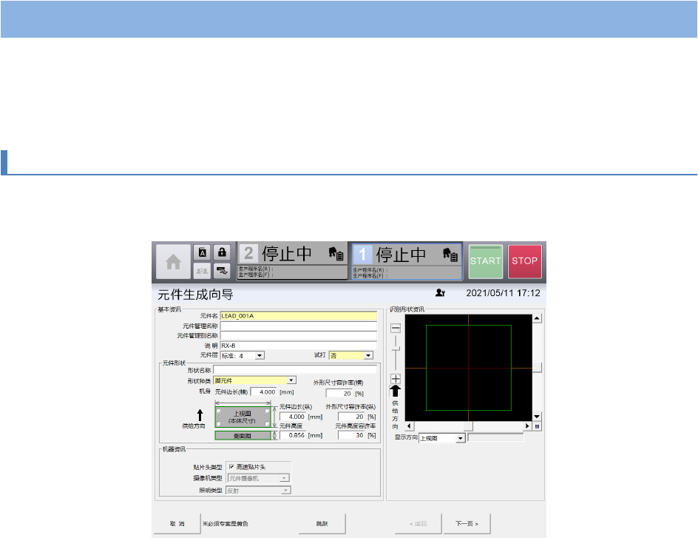Click the 元件管理别名称 input field

click(298, 335)
